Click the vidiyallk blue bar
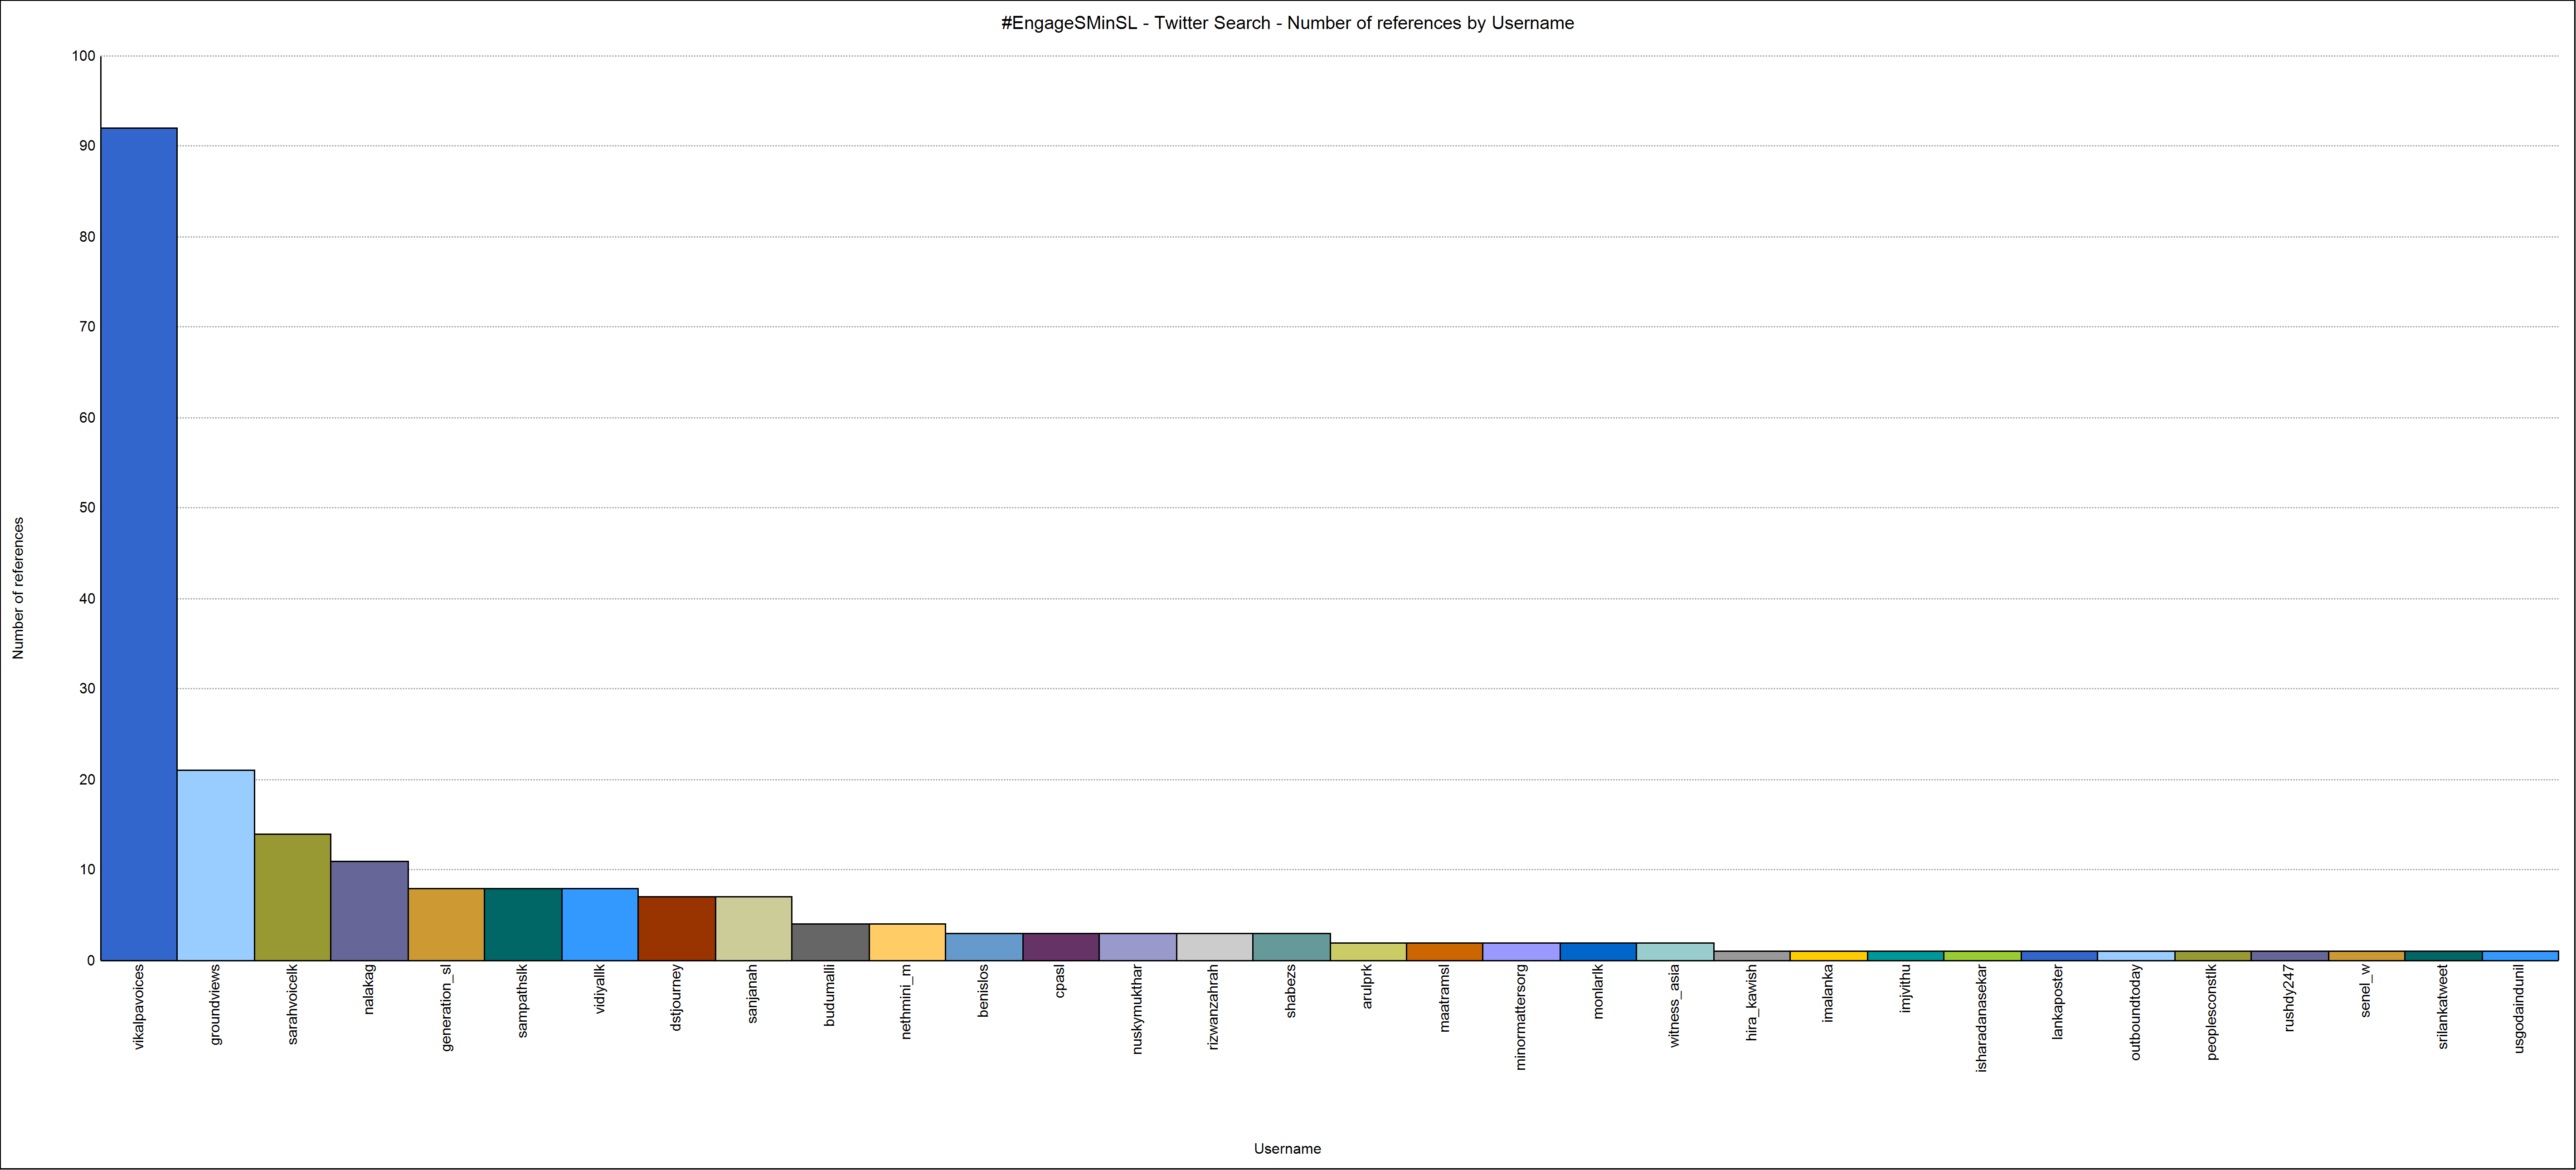 pyautogui.click(x=600, y=924)
